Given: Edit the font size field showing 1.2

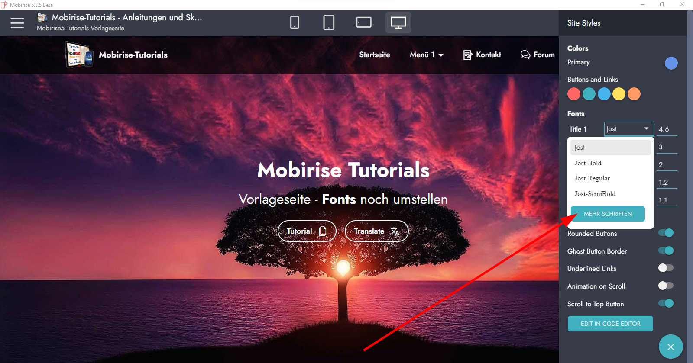Looking at the screenshot, I should click(x=667, y=183).
